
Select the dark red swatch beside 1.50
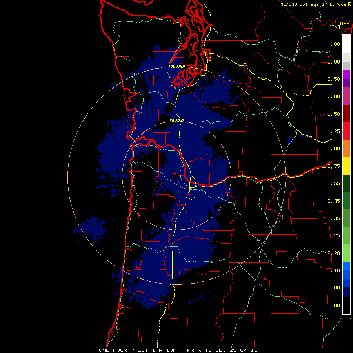[x=346, y=114]
